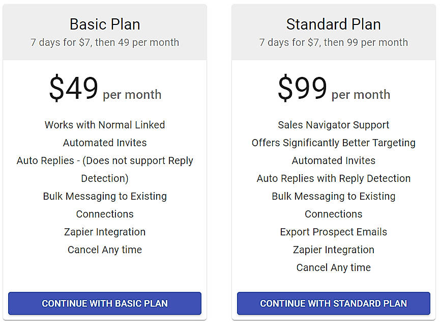Image resolution: width=440 pixels, height=324 pixels.
Task: Select Auto Replies feature in Basic Plan
Action: [x=105, y=160]
